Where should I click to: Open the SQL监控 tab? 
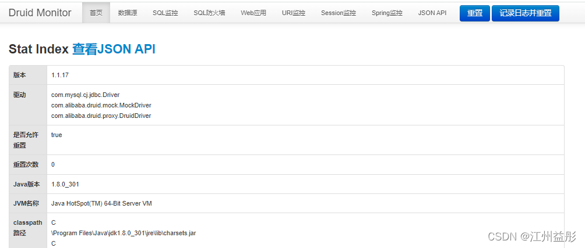pos(165,13)
